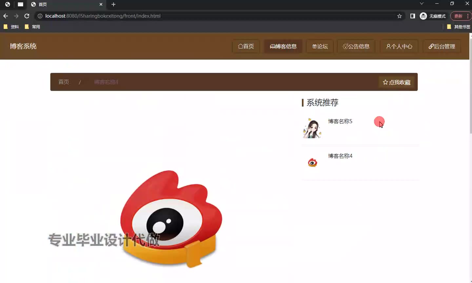Open the 常用 bookmarks folder

[x=32, y=27]
